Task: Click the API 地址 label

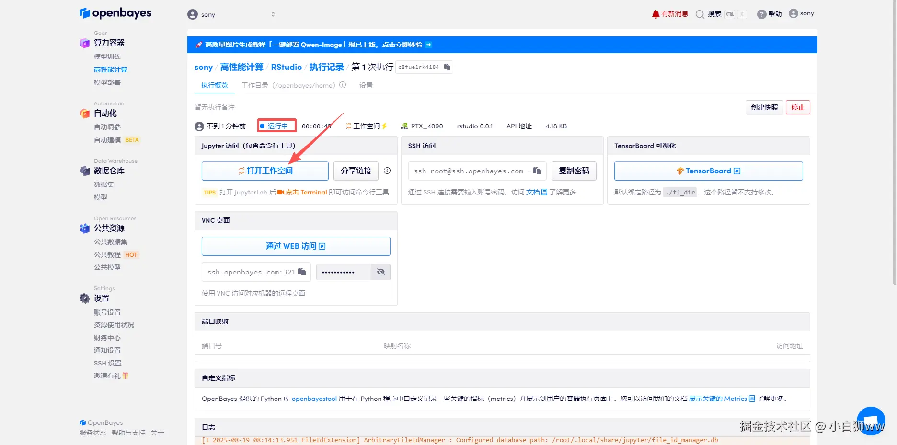Action: tap(519, 126)
